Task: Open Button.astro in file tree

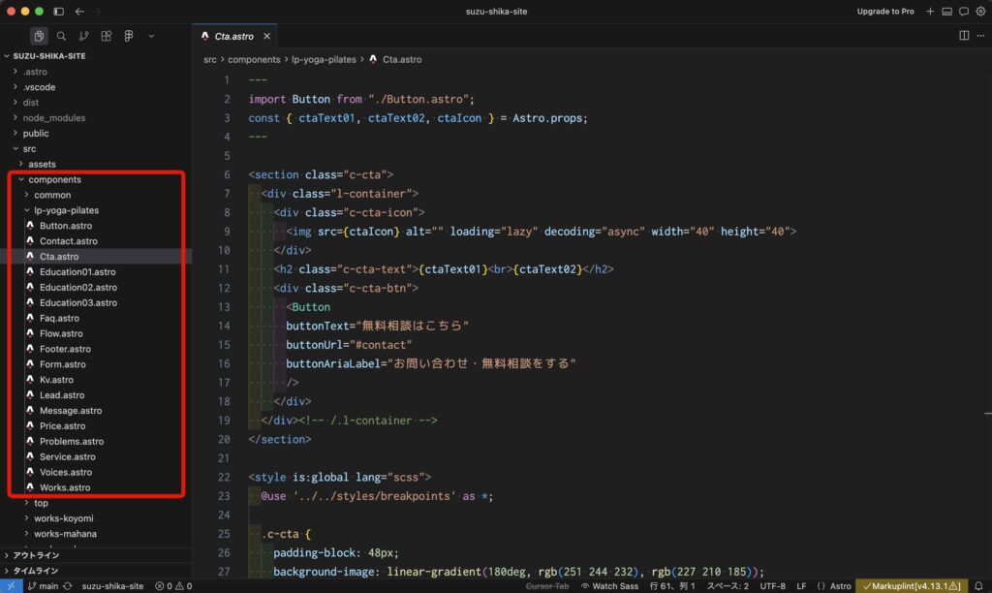Action: click(x=66, y=226)
